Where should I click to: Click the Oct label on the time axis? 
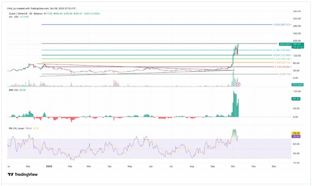[233, 167]
